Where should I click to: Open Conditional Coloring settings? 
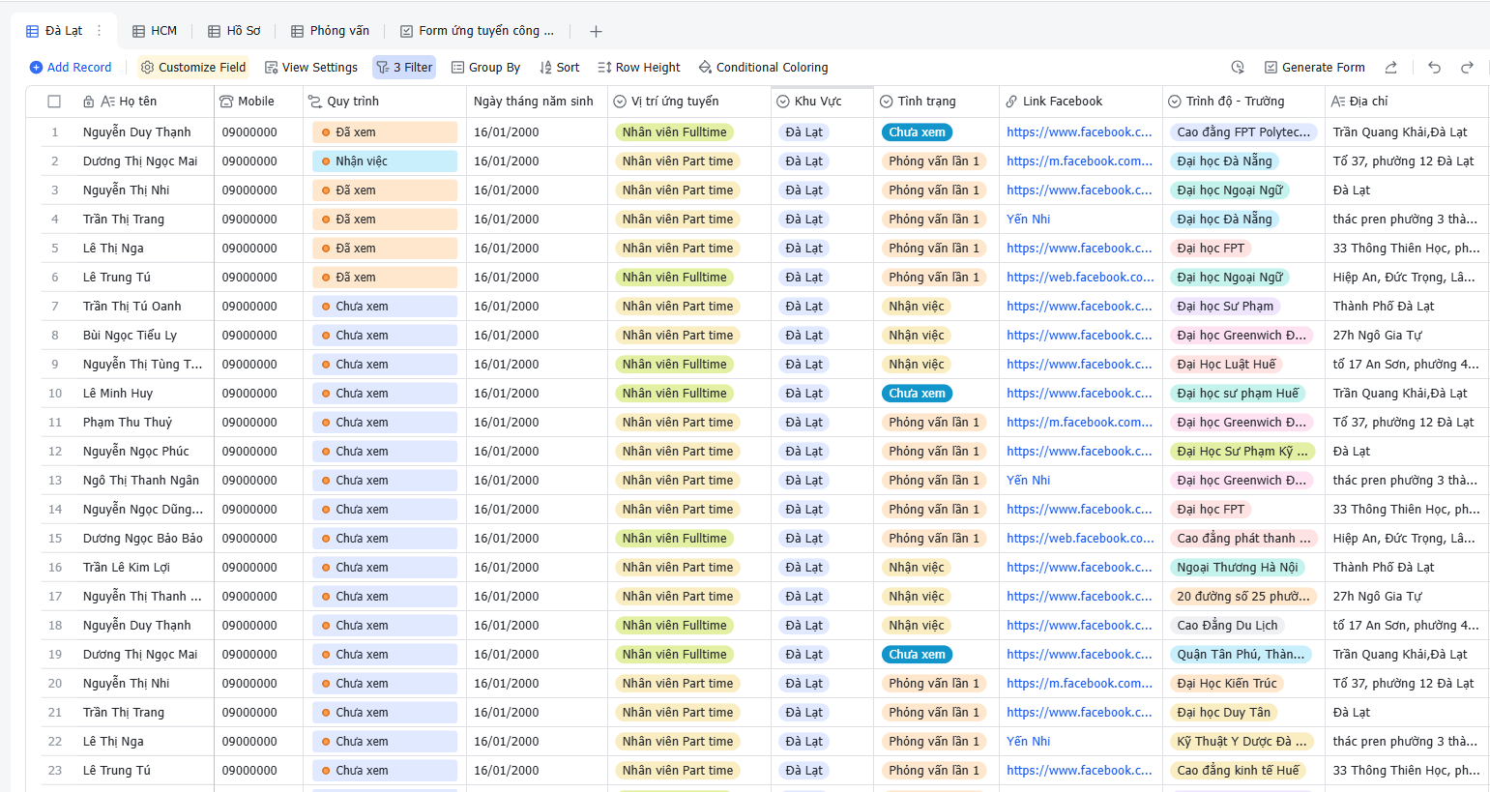[763, 68]
